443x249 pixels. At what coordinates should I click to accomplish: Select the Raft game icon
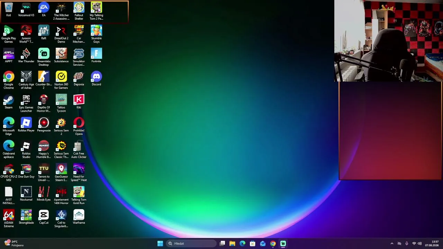coord(44,33)
